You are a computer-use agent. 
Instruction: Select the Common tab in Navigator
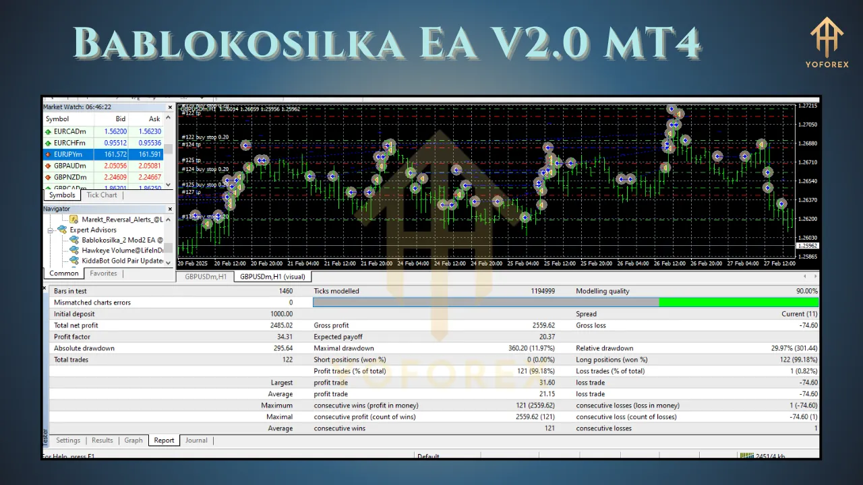[x=64, y=273]
